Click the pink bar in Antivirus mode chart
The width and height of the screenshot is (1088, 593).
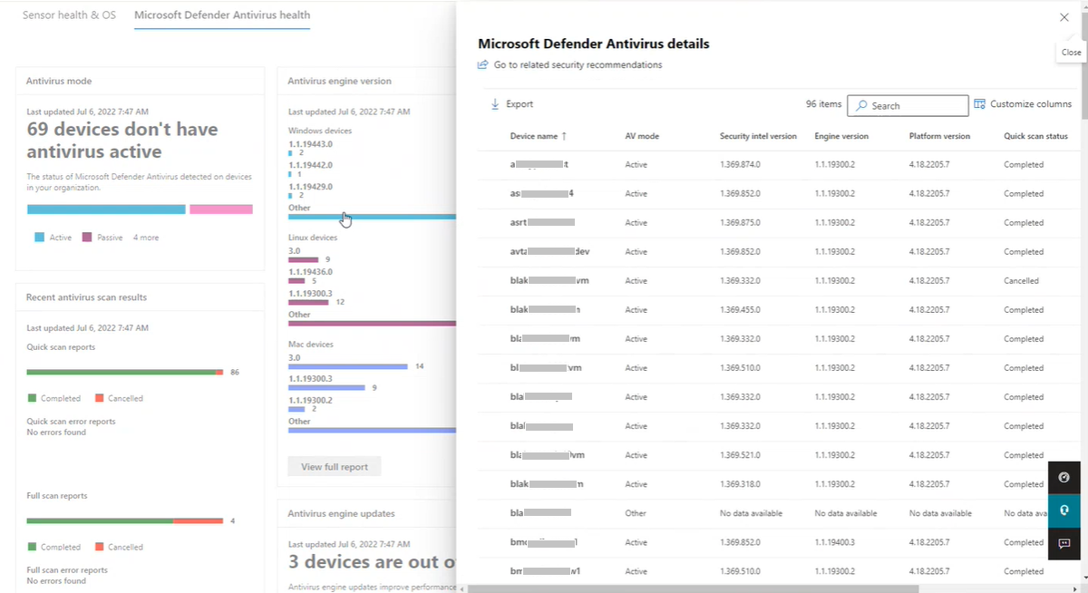[220, 209]
